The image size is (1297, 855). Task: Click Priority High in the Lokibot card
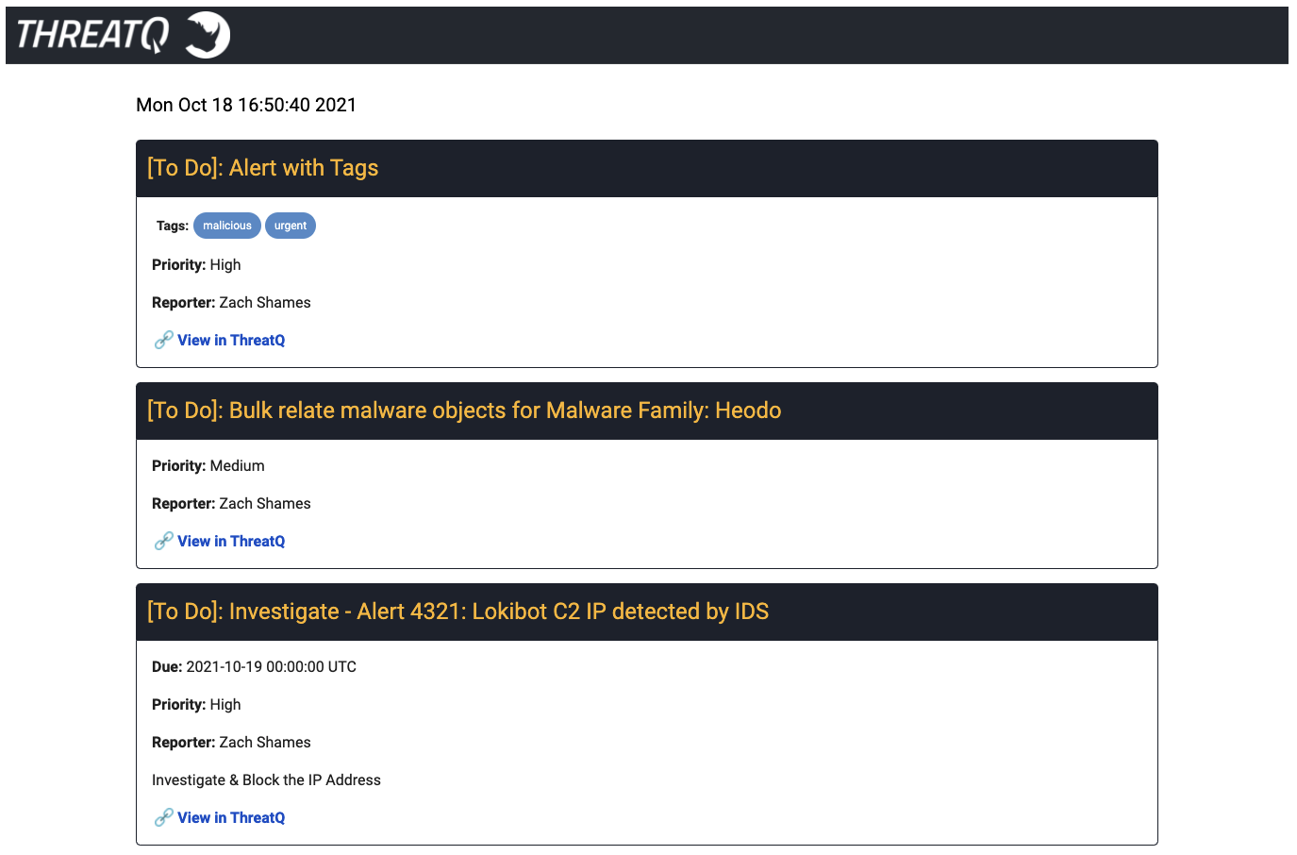(196, 704)
